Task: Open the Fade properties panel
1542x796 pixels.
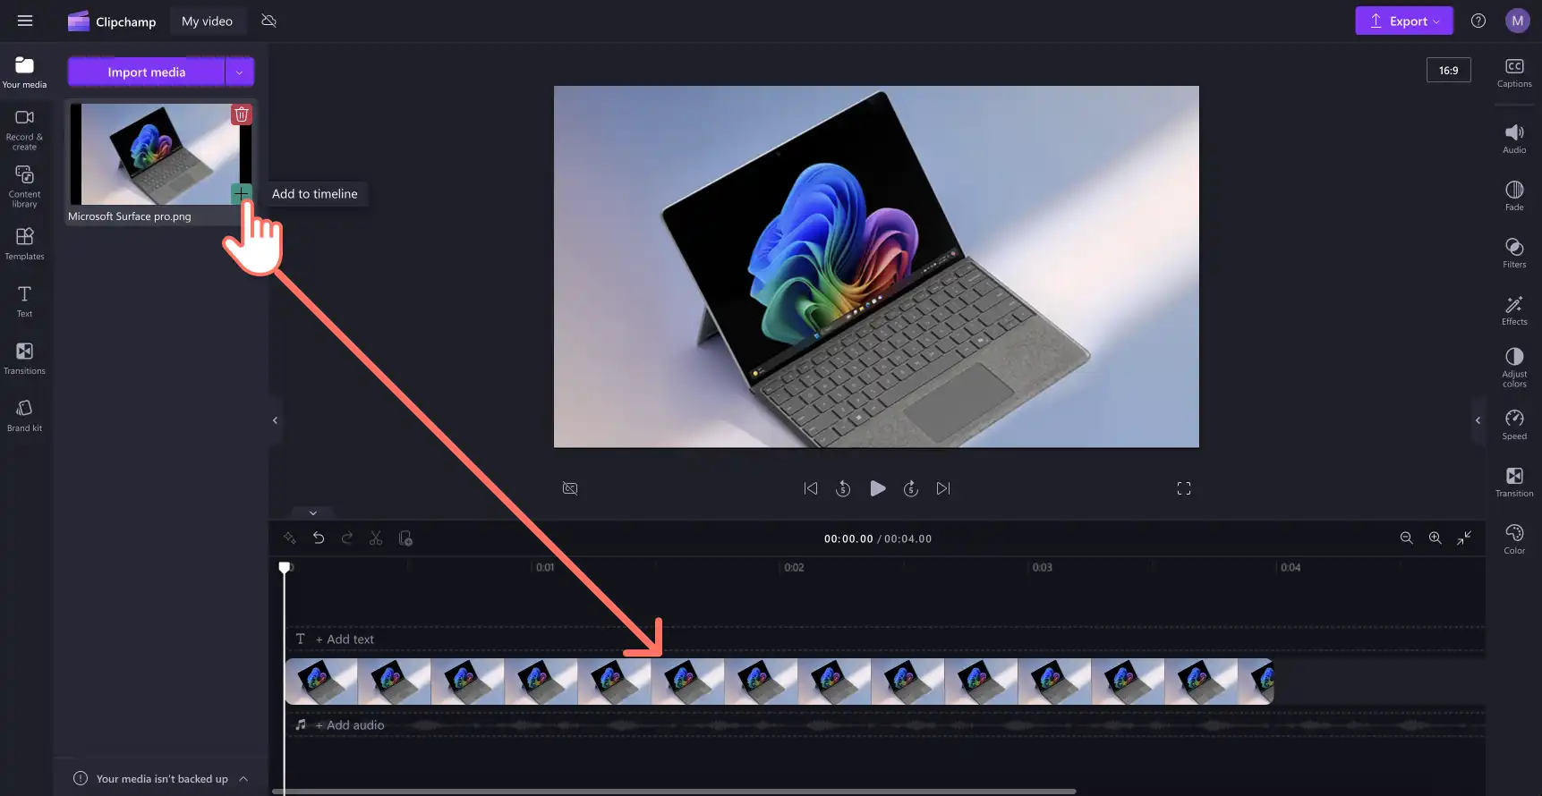Action: tap(1514, 196)
